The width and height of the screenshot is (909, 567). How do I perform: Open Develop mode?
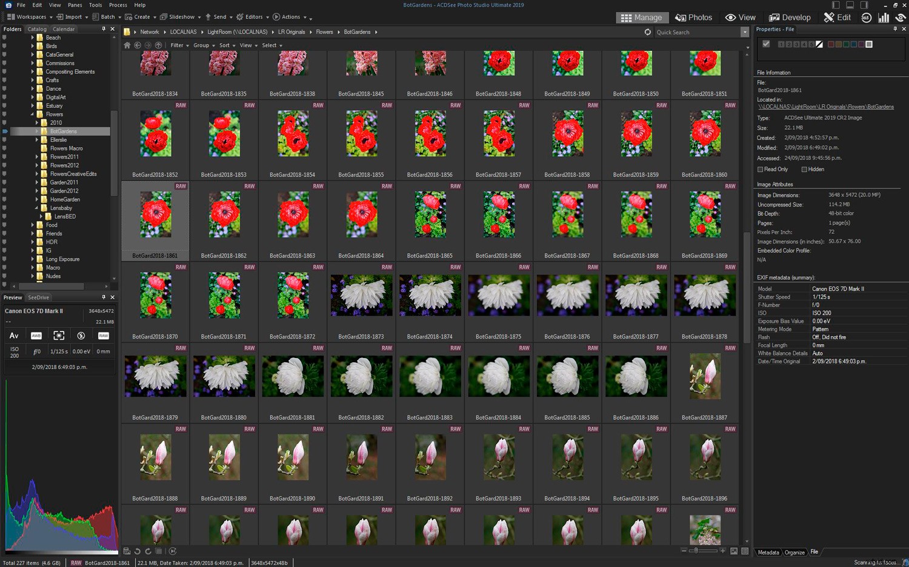[x=790, y=18]
